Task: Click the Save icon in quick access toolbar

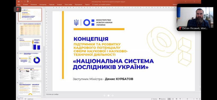Action: tap(19, 2)
